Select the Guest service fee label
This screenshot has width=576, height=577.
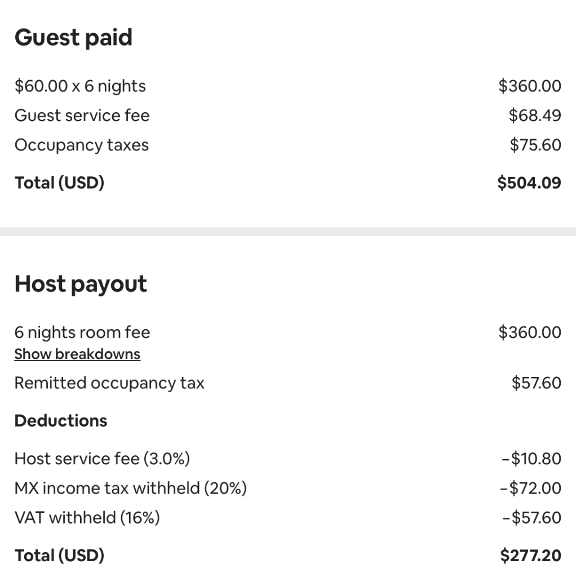point(82,116)
